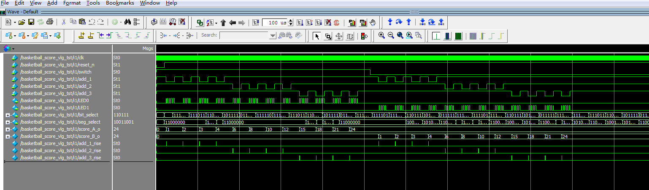Open the New file dropdown arrow

tap(15, 22)
